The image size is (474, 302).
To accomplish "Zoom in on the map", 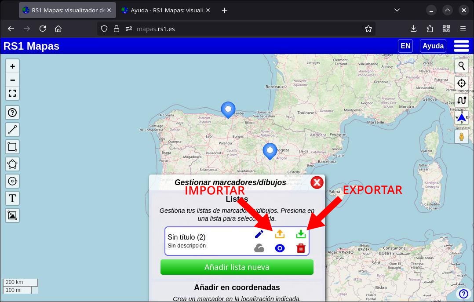I will (x=12, y=66).
